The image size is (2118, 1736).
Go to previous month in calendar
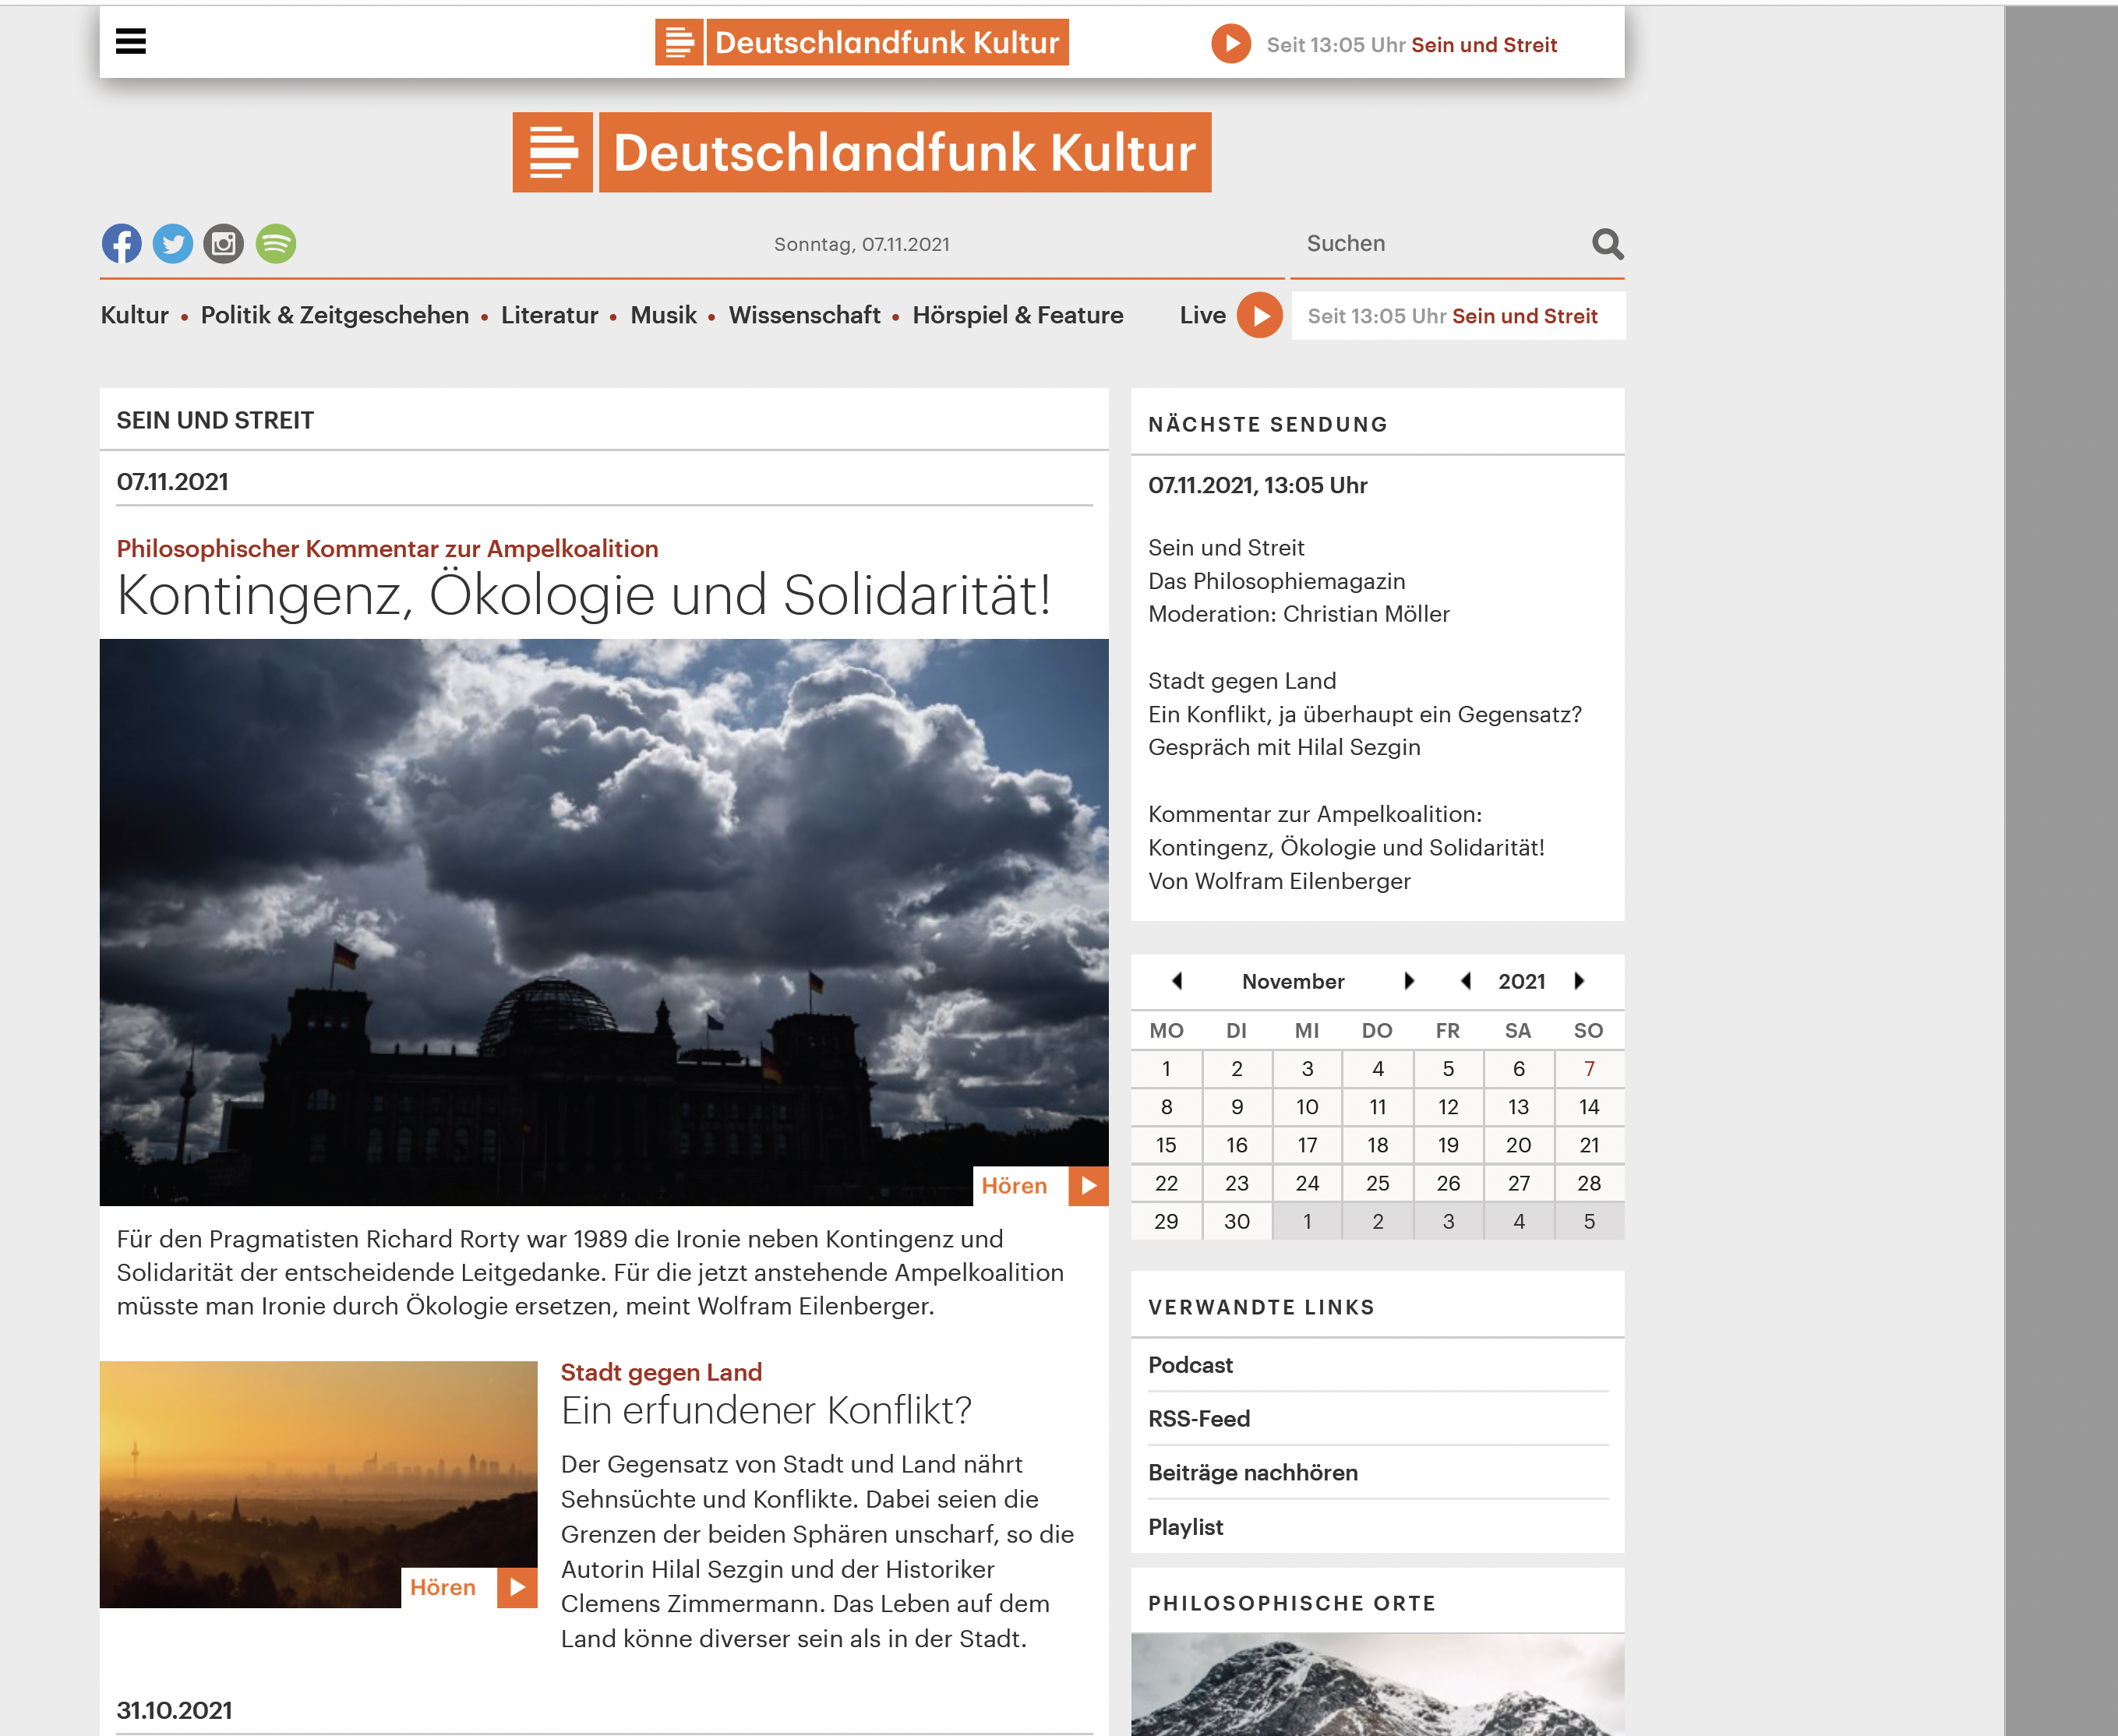pyautogui.click(x=1177, y=981)
